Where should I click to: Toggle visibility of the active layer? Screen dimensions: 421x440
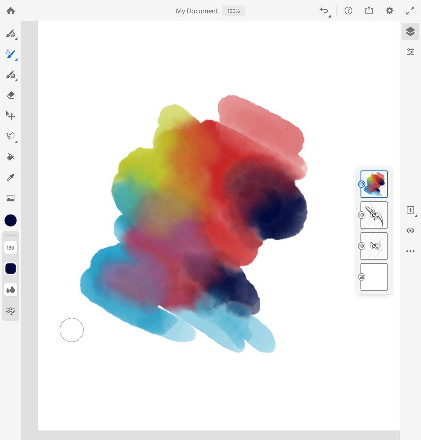tap(410, 231)
